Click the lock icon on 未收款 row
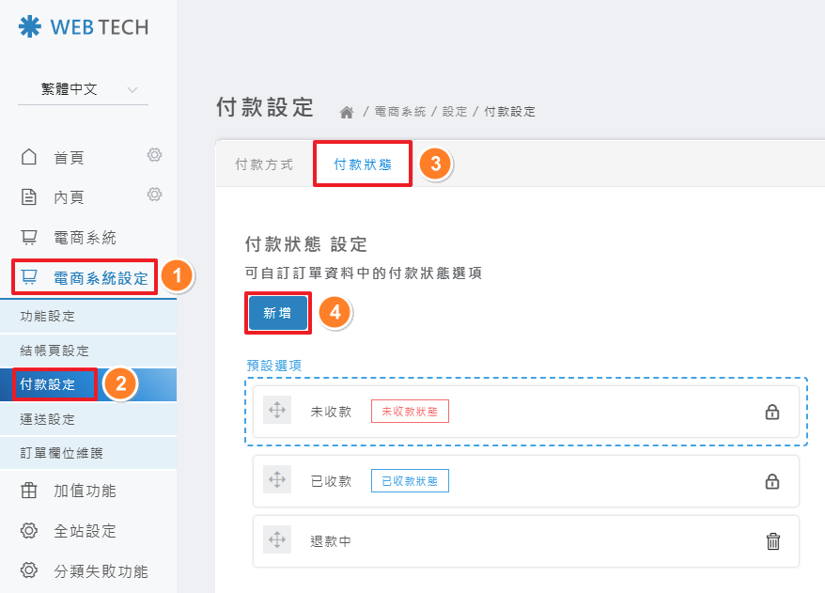Viewport: 825px width, 593px height. 772,412
